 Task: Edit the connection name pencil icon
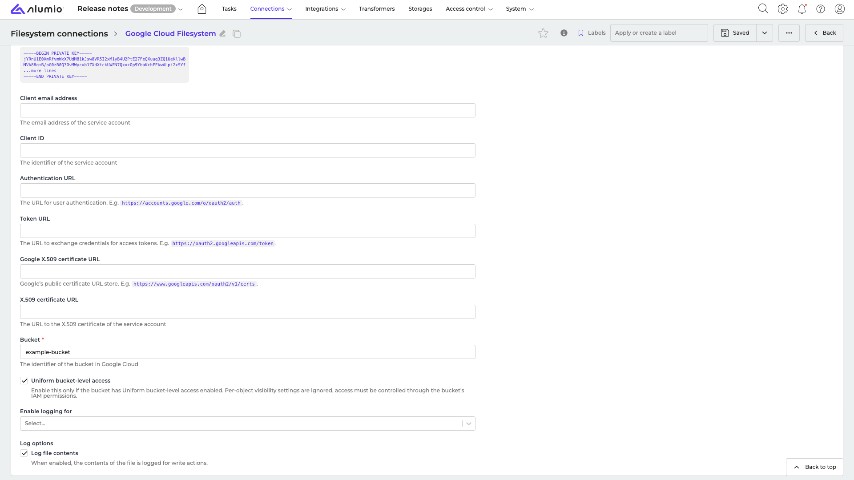click(223, 34)
